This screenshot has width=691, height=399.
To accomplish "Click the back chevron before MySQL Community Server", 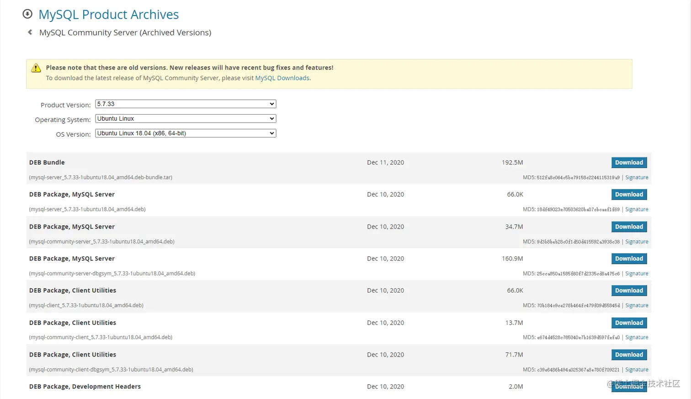I will [x=30, y=32].
